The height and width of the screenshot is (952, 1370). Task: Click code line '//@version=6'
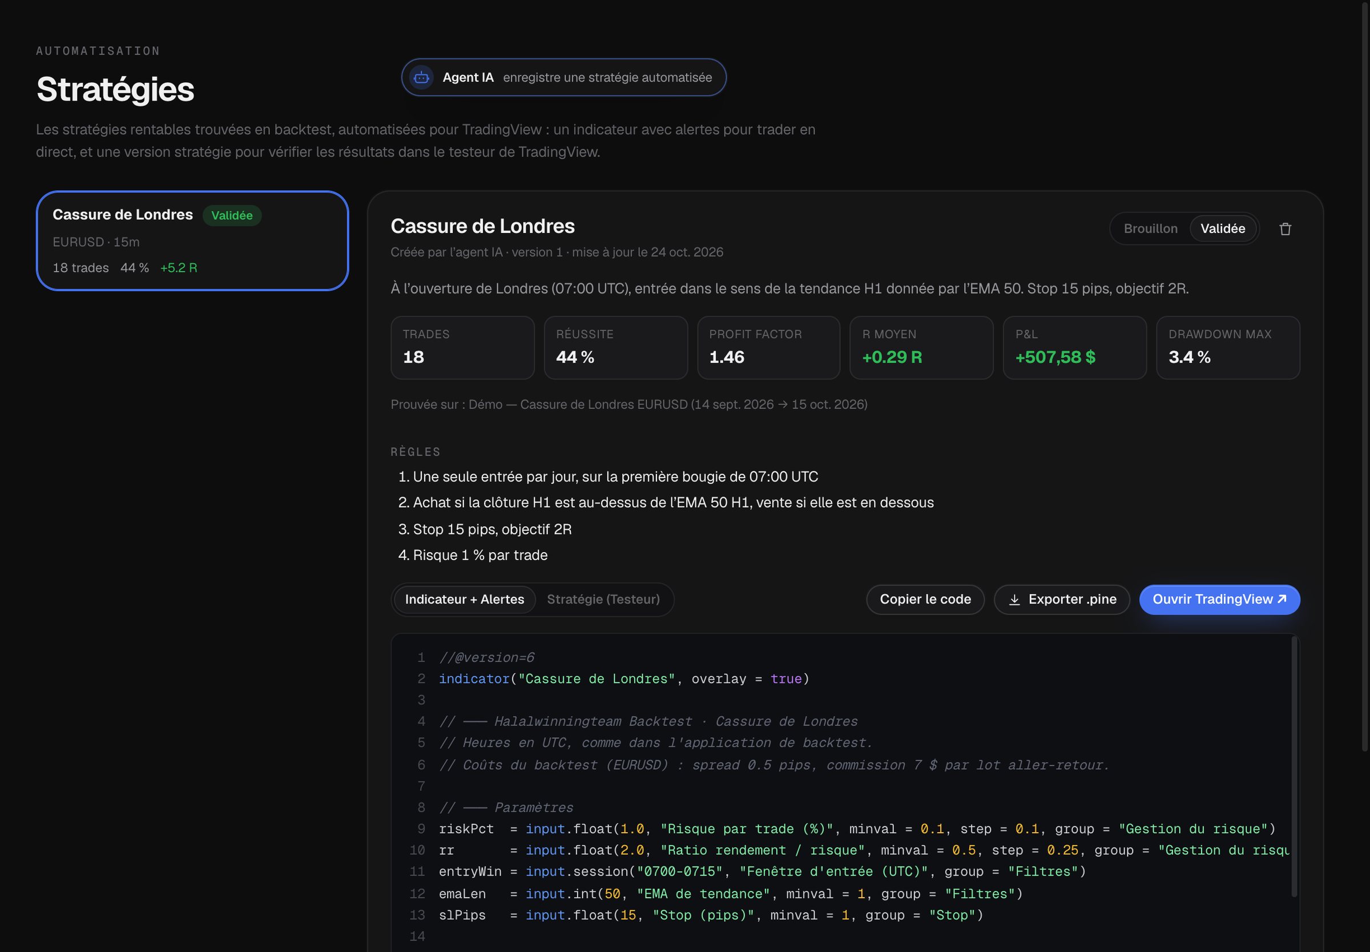click(486, 657)
